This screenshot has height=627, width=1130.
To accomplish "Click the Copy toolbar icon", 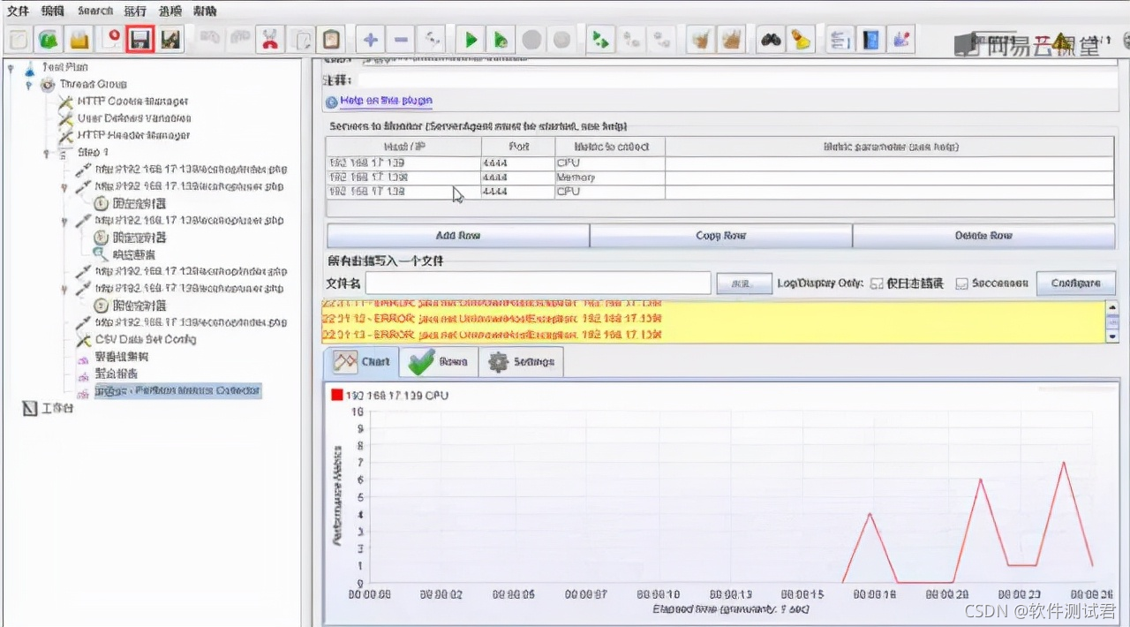I will [301, 39].
